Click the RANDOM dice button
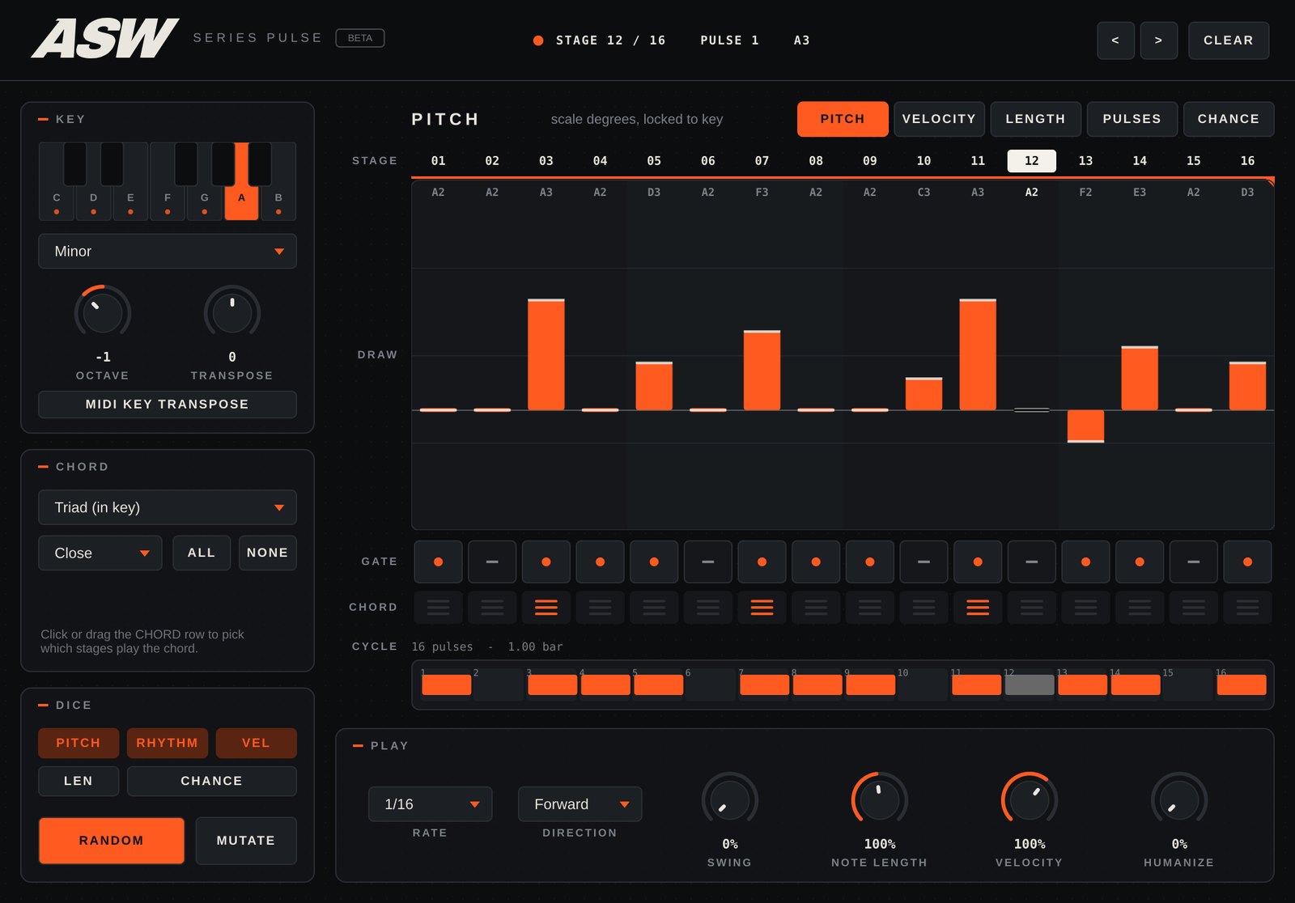Viewport: 1295px width, 903px height. click(x=112, y=841)
